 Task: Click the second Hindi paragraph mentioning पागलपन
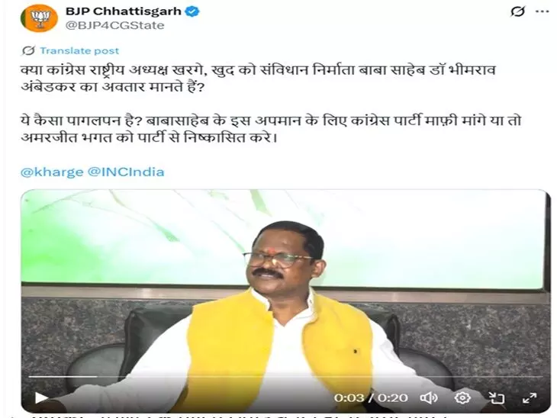pos(271,129)
